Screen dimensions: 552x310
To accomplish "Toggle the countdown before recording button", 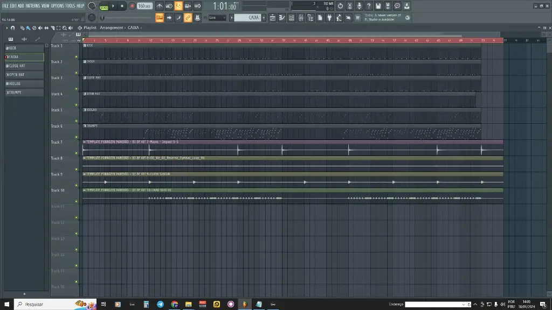I will pos(178,6).
